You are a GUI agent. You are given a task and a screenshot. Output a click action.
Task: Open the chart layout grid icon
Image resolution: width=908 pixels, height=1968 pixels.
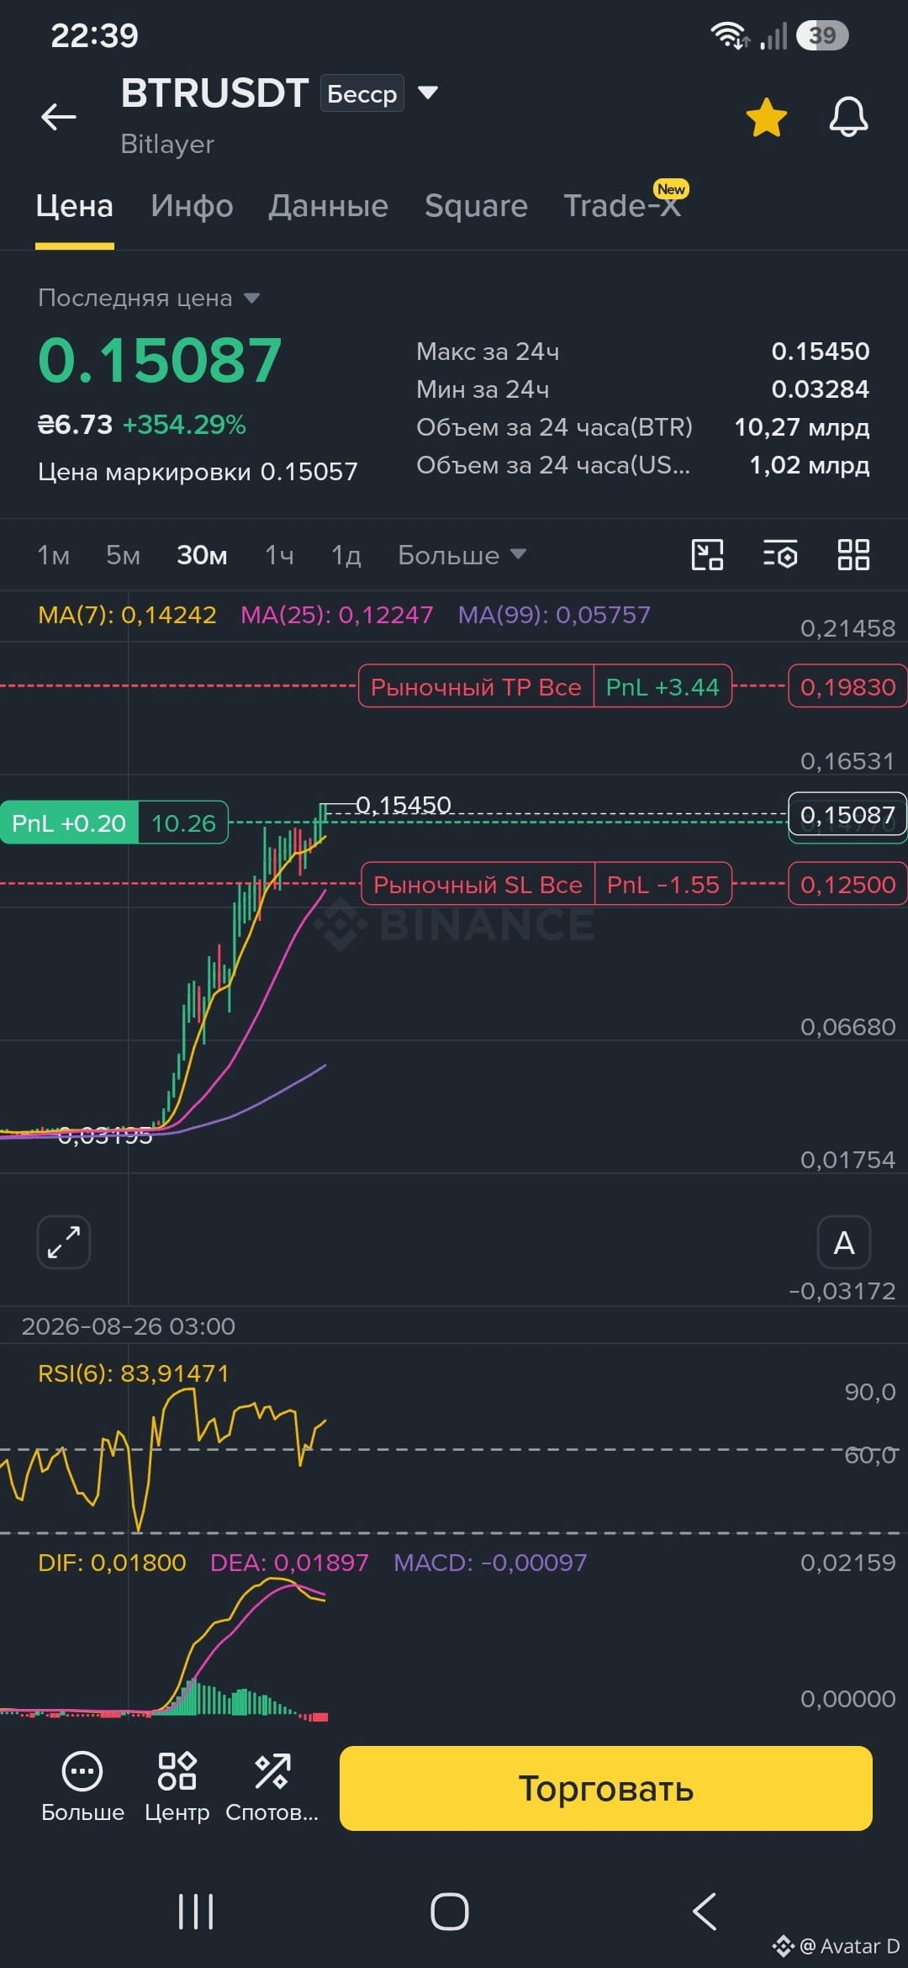point(853,555)
